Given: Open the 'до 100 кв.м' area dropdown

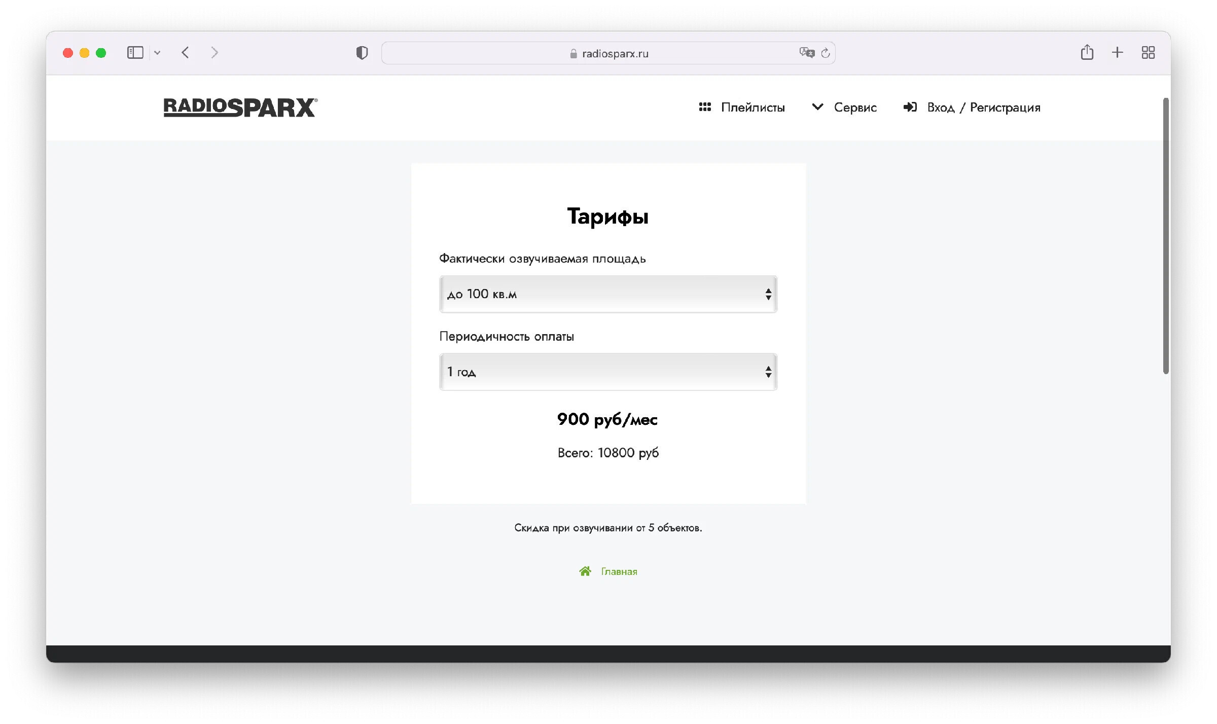Looking at the screenshot, I should point(608,294).
